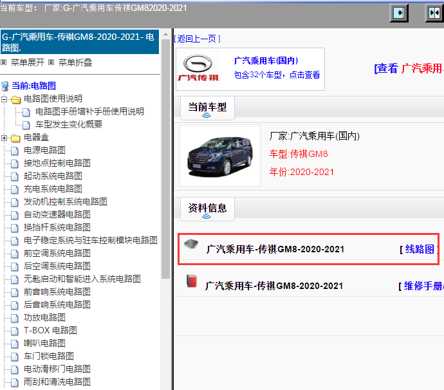Viewport: 444px width, 390px height.
Task: Click the folder icon next to 电器盒
Action: [15, 138]
